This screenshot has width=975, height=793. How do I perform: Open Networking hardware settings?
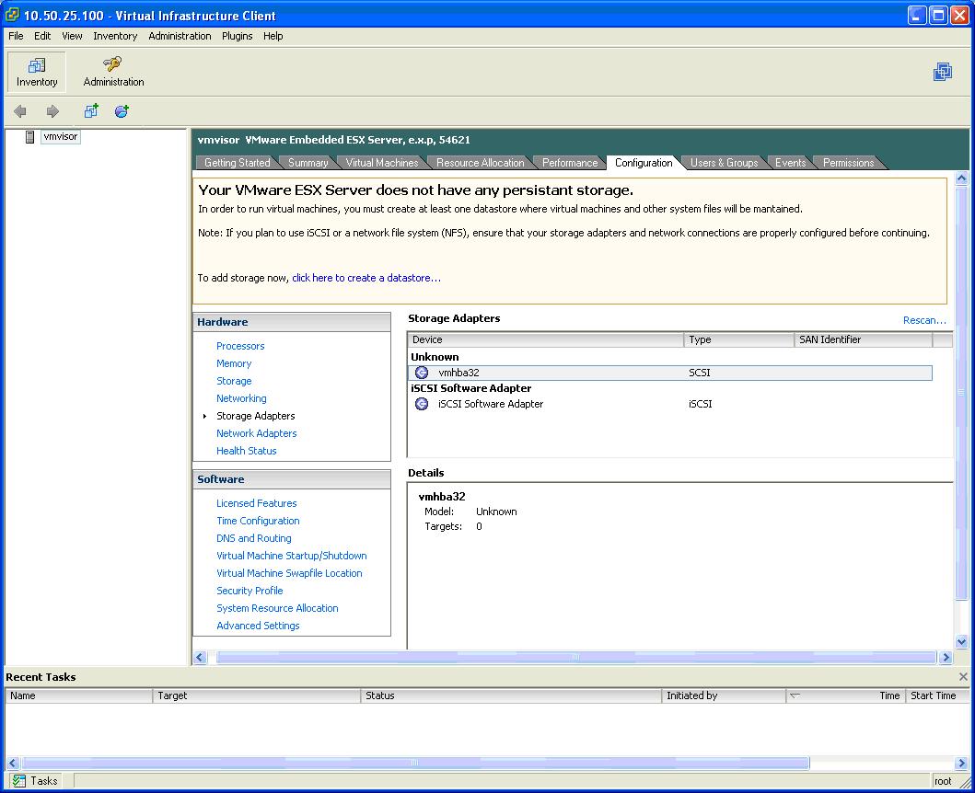tap(241, 398)
